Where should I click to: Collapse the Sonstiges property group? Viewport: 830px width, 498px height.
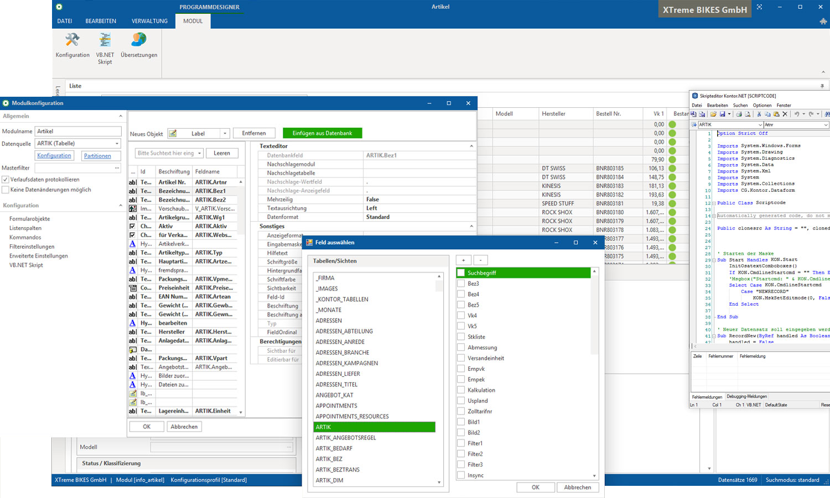coord(471,227)
